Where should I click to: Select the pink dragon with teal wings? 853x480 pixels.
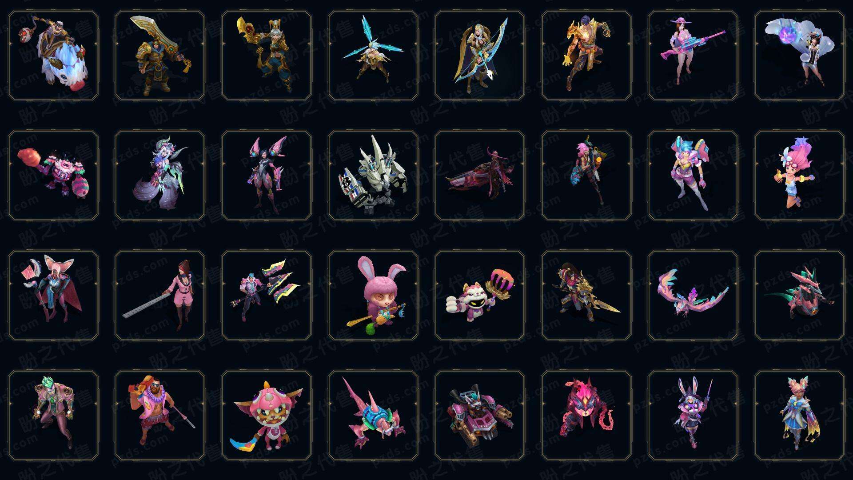tap(693, 295)
